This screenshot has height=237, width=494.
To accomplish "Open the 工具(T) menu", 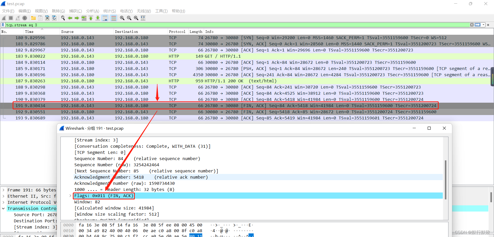I will click(x=161, y=11).
